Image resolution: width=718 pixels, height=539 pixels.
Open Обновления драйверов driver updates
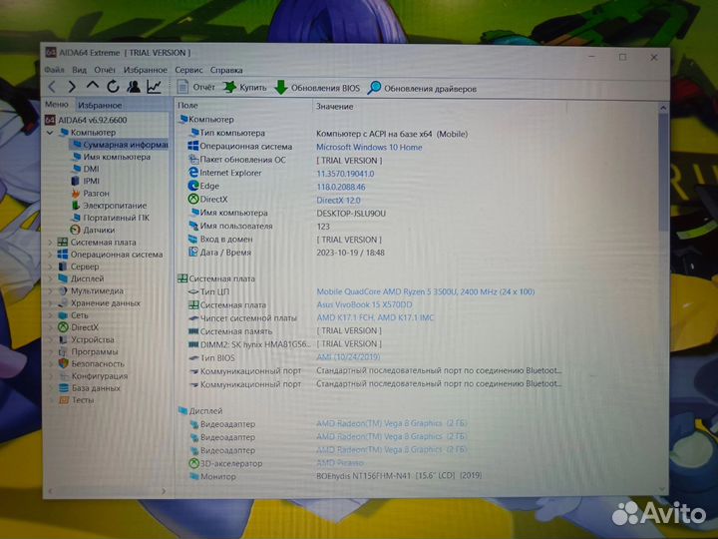422,89
